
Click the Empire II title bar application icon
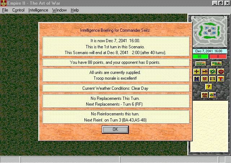[x=3, y=3]
